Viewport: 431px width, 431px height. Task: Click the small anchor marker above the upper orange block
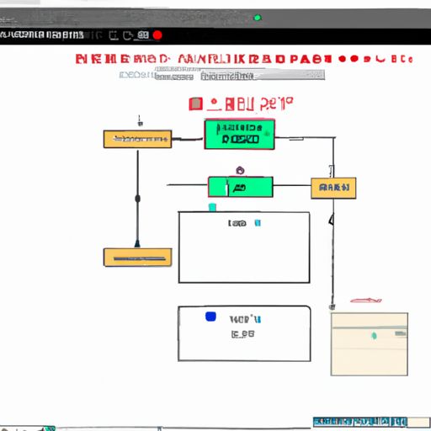[140, 121]
